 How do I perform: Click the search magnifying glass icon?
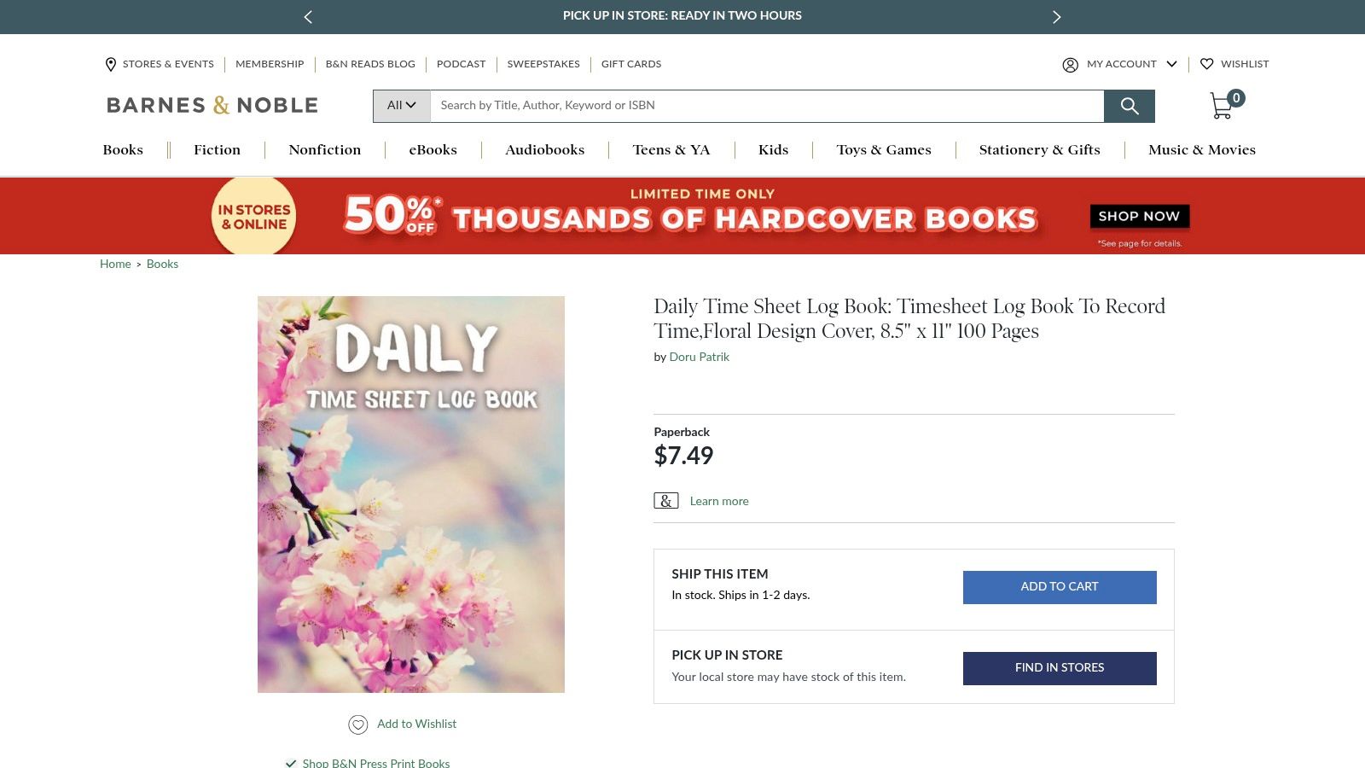[1130, 106]
